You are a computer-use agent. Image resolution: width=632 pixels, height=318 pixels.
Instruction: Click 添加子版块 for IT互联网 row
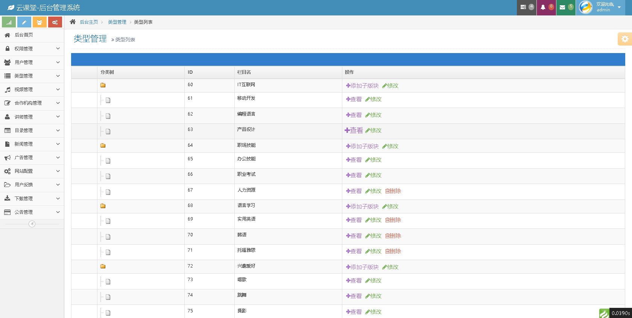tap(362, 86)
